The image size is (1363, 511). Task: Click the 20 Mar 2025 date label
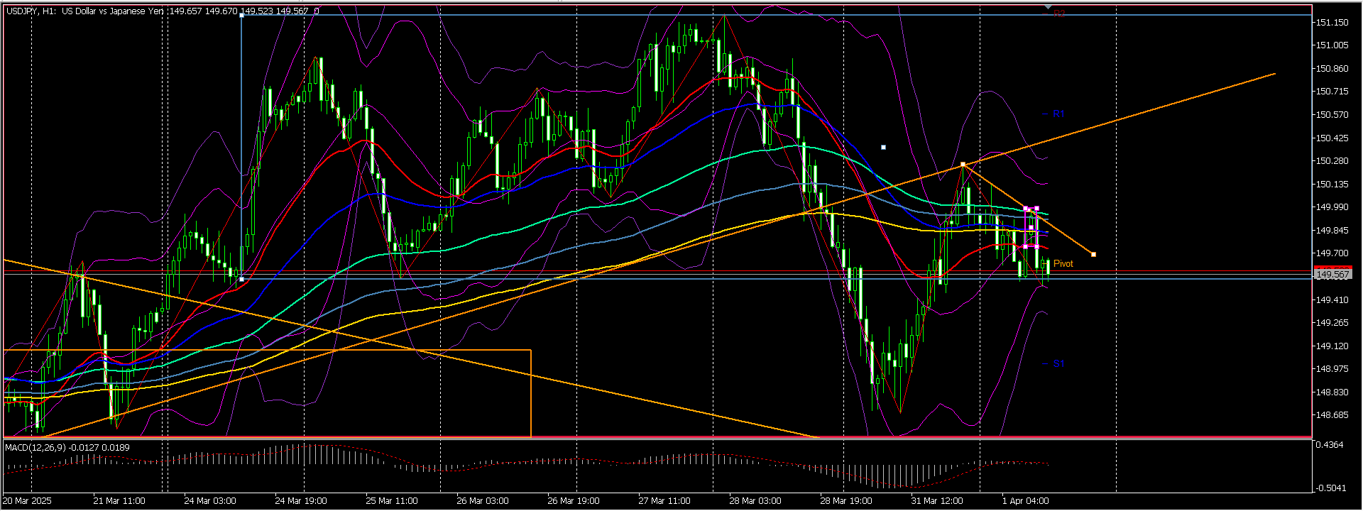(x=28, y=500)
